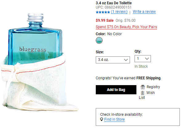Click the Size dropdown chevron arrow
The width and height of the screenshot is (182, 128).
[x=126, y=60]
